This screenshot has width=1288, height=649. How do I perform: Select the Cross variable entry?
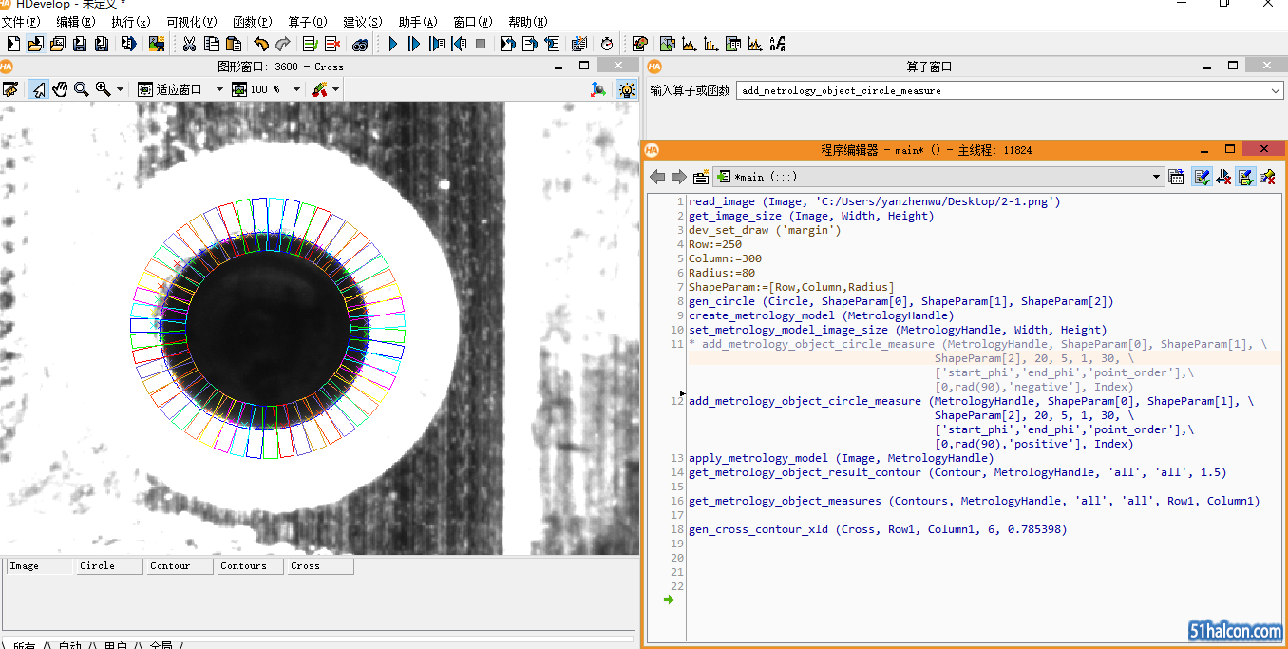click(321, 566)
